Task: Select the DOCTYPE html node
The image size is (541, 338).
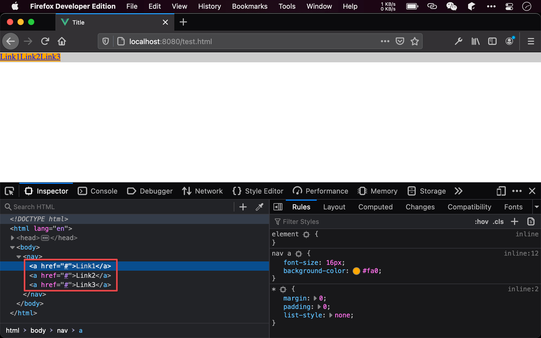Action: pos(39,219)
